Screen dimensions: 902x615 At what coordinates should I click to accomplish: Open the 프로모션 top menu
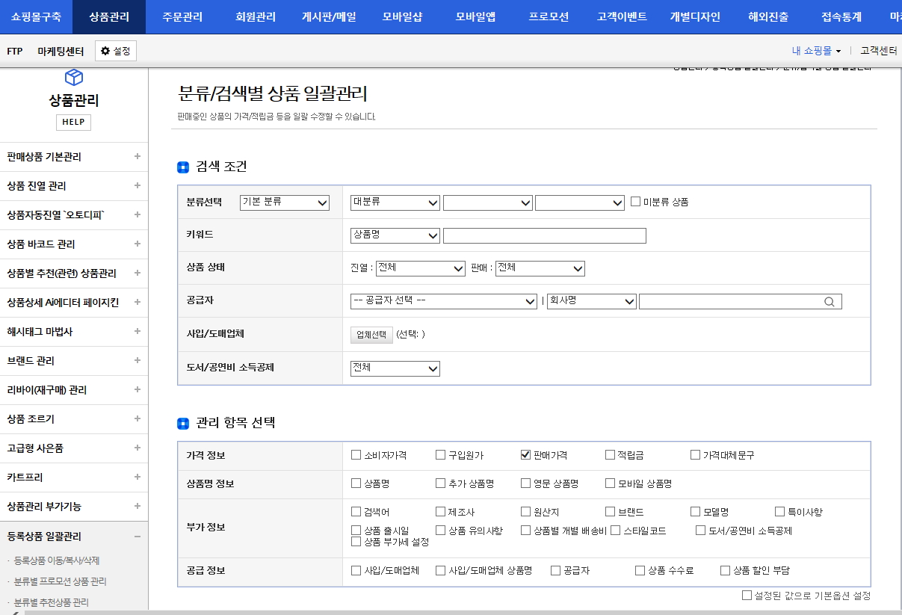coord(549,16)
